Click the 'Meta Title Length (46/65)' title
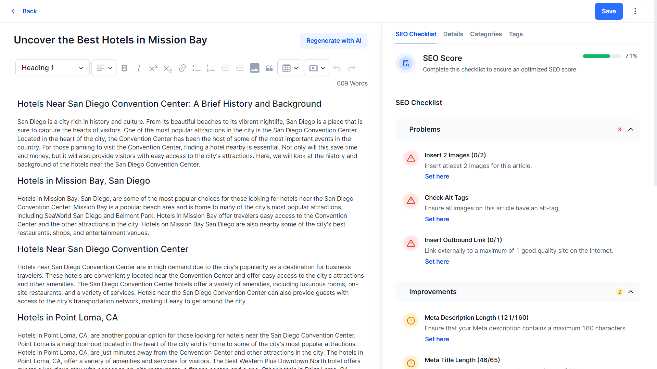 tap(462, 360)
